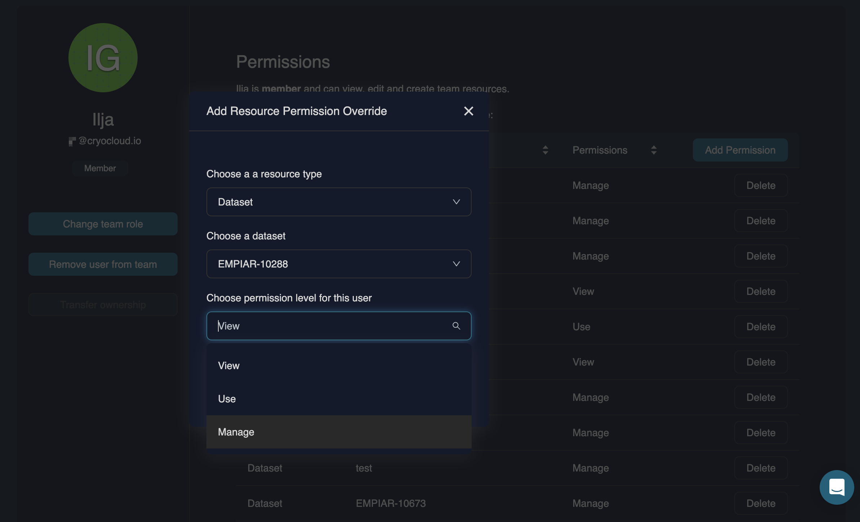Click the chevron in EMPIAR-10288 dropdown
This screenshot has height=522, width=860.
456,264
